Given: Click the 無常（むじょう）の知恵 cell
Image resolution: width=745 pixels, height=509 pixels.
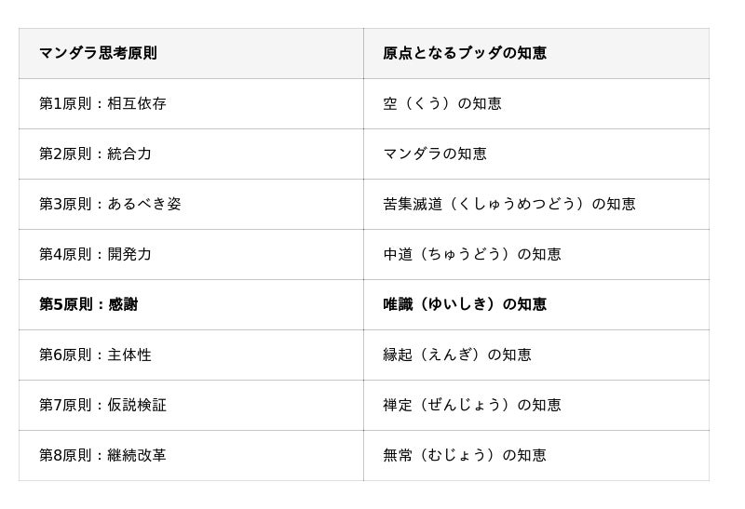Looking at the screenshot, I should 464,455.
